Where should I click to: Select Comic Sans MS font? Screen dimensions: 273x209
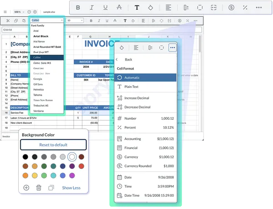pos(47,63)
